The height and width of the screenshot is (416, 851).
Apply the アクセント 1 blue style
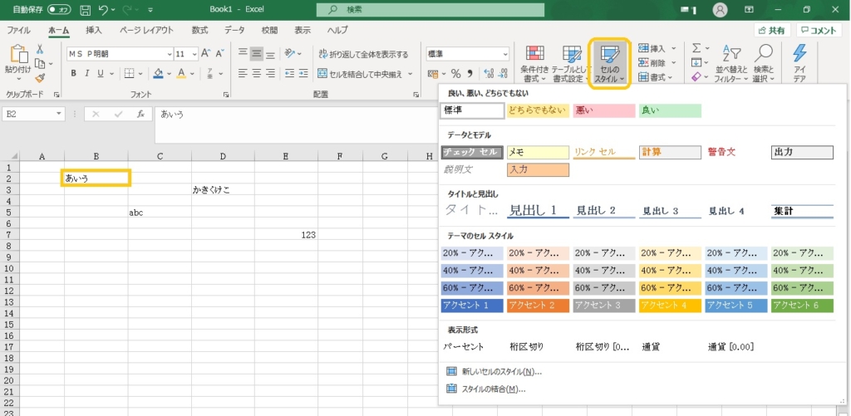click(x=471, y=306)
